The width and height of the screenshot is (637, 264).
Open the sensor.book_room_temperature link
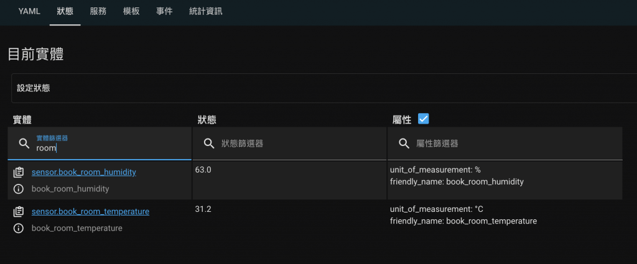tap(90, 212)
